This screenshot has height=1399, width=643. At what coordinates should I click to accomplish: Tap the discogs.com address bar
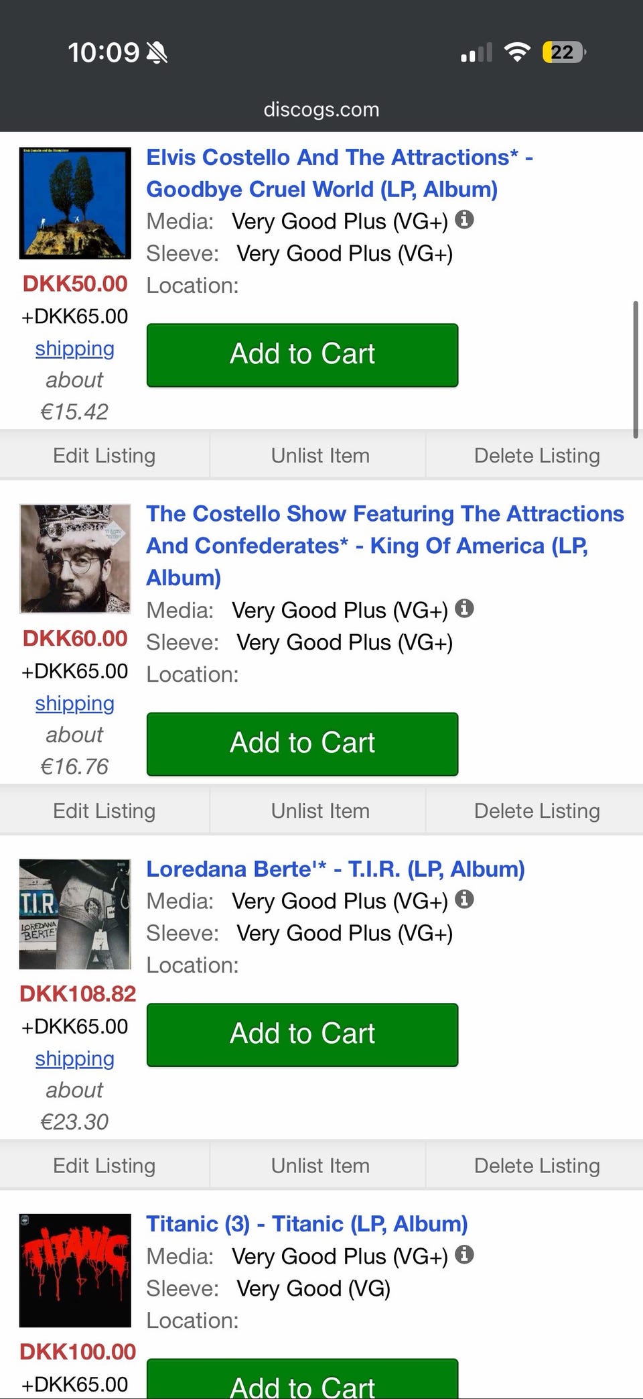321,109
